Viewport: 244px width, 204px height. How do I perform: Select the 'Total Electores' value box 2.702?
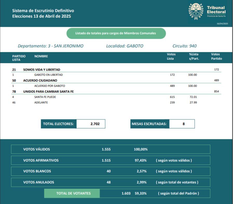[x=91, y=124]
